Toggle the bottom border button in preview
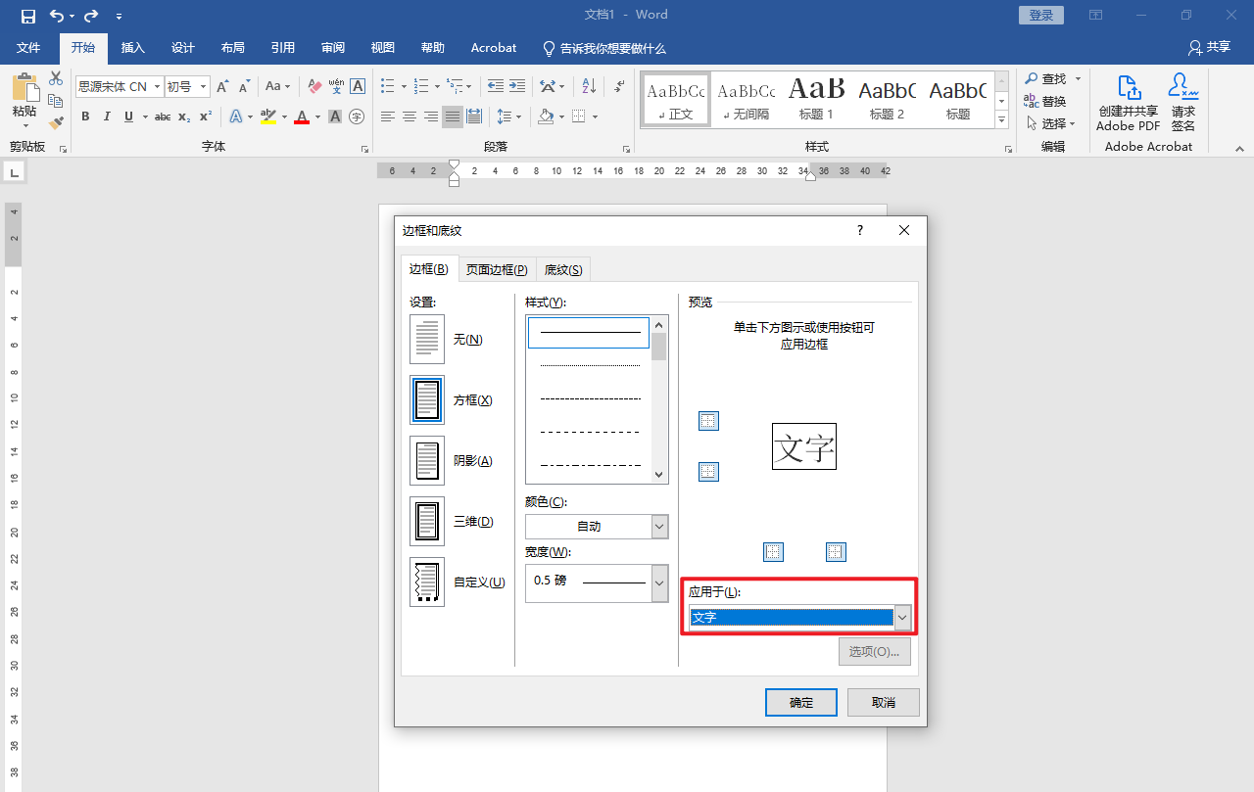The image size is (1254, 792). point(708,472)
